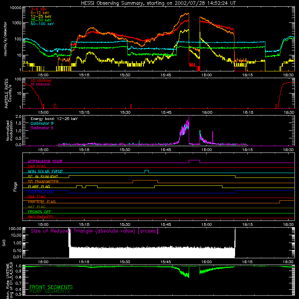This screenshot has height=299, width=299.
Task: Click the 15:45 tick under the counts plot
Action: coord(166,75)
